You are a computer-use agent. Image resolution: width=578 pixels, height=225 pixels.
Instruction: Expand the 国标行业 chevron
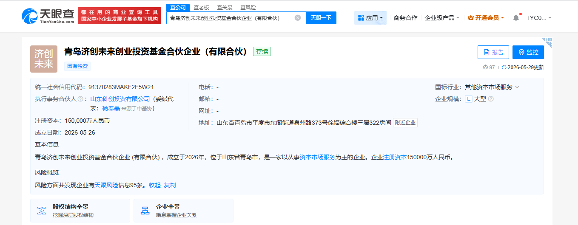(517, 87)
